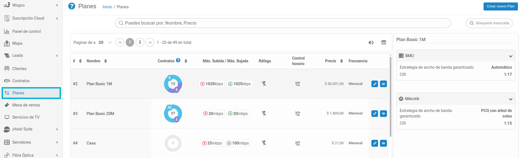Click the Contratos column help icon
This screenshot has height=158, width=524.
pos(178,60)
